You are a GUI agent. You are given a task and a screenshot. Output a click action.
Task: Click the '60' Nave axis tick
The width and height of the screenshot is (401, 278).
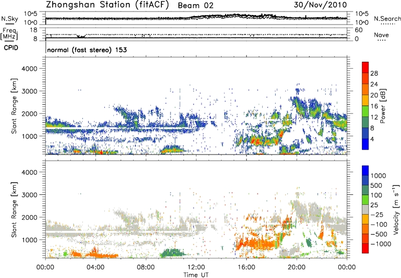(358, 30)
